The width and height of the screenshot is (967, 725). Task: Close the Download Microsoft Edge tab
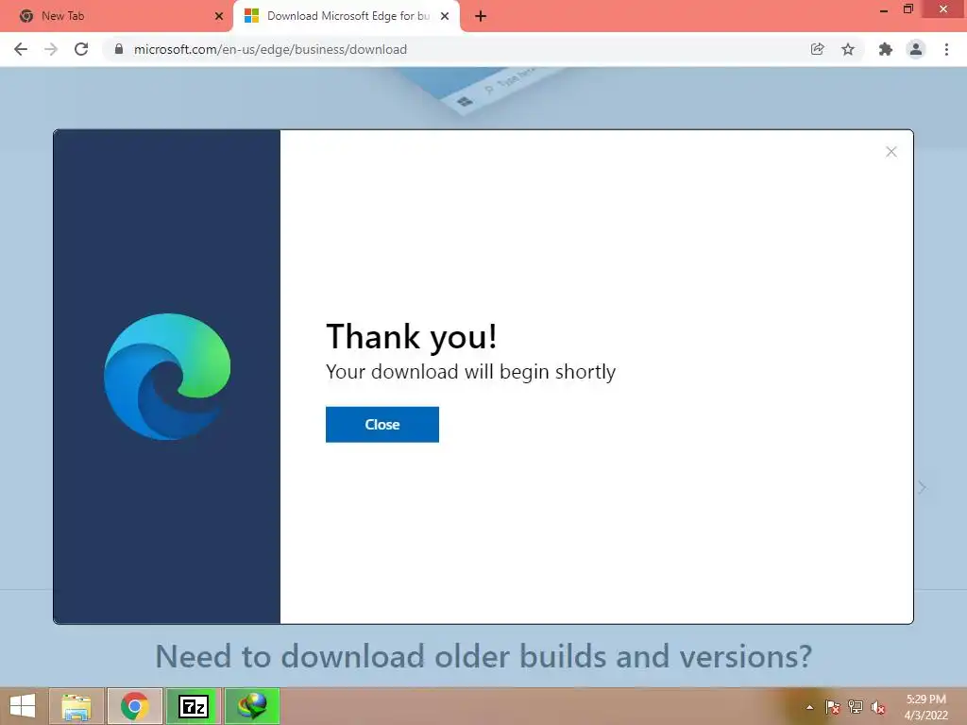(x=445, y=16)
